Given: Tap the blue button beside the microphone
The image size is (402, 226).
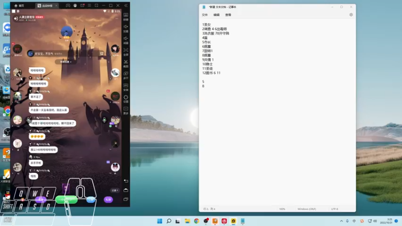Looking at the screenshot, I should coord(91,199).
